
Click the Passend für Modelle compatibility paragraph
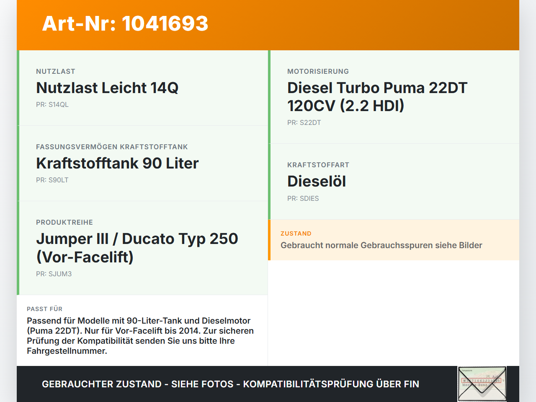(140, 336)
